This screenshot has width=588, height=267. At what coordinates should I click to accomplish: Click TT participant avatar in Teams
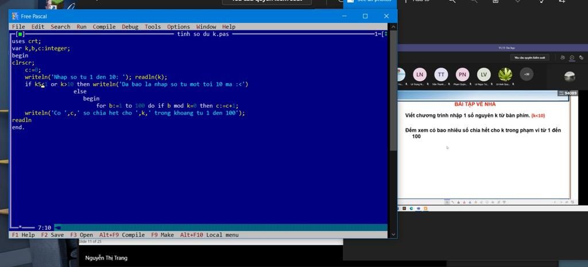(x=441, y=74)
